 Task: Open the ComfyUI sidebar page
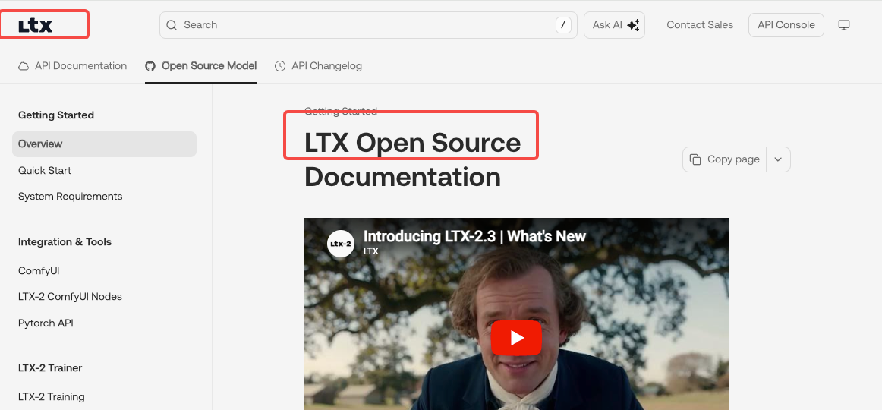39,271
